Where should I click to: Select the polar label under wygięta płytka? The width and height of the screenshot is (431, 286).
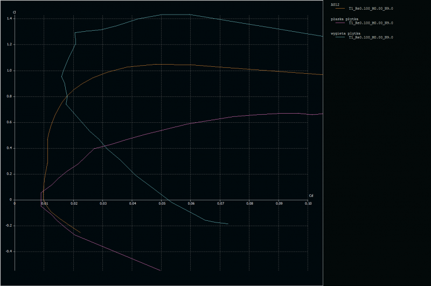(371, 38)
